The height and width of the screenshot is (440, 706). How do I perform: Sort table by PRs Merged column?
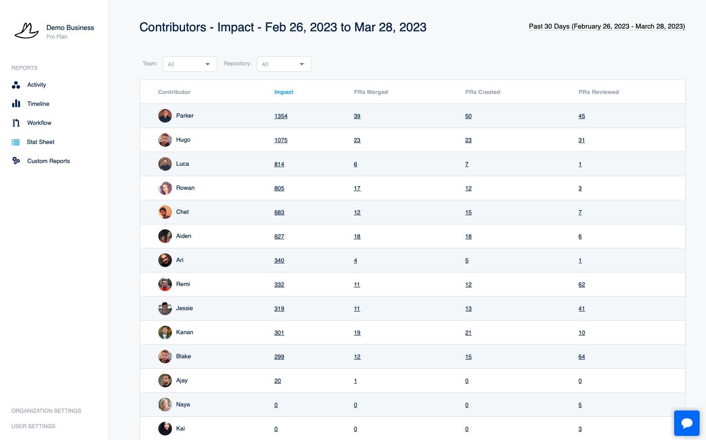coord(371,92)
